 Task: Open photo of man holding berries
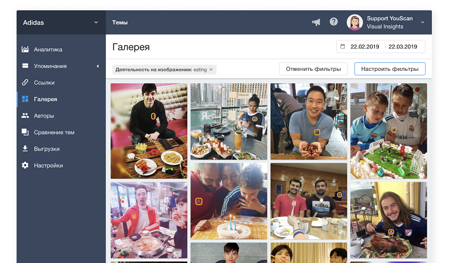tap(308, 121)
